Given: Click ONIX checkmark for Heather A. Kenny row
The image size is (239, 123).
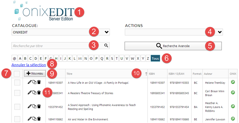Looking at the screenshot, I should 233,106.
